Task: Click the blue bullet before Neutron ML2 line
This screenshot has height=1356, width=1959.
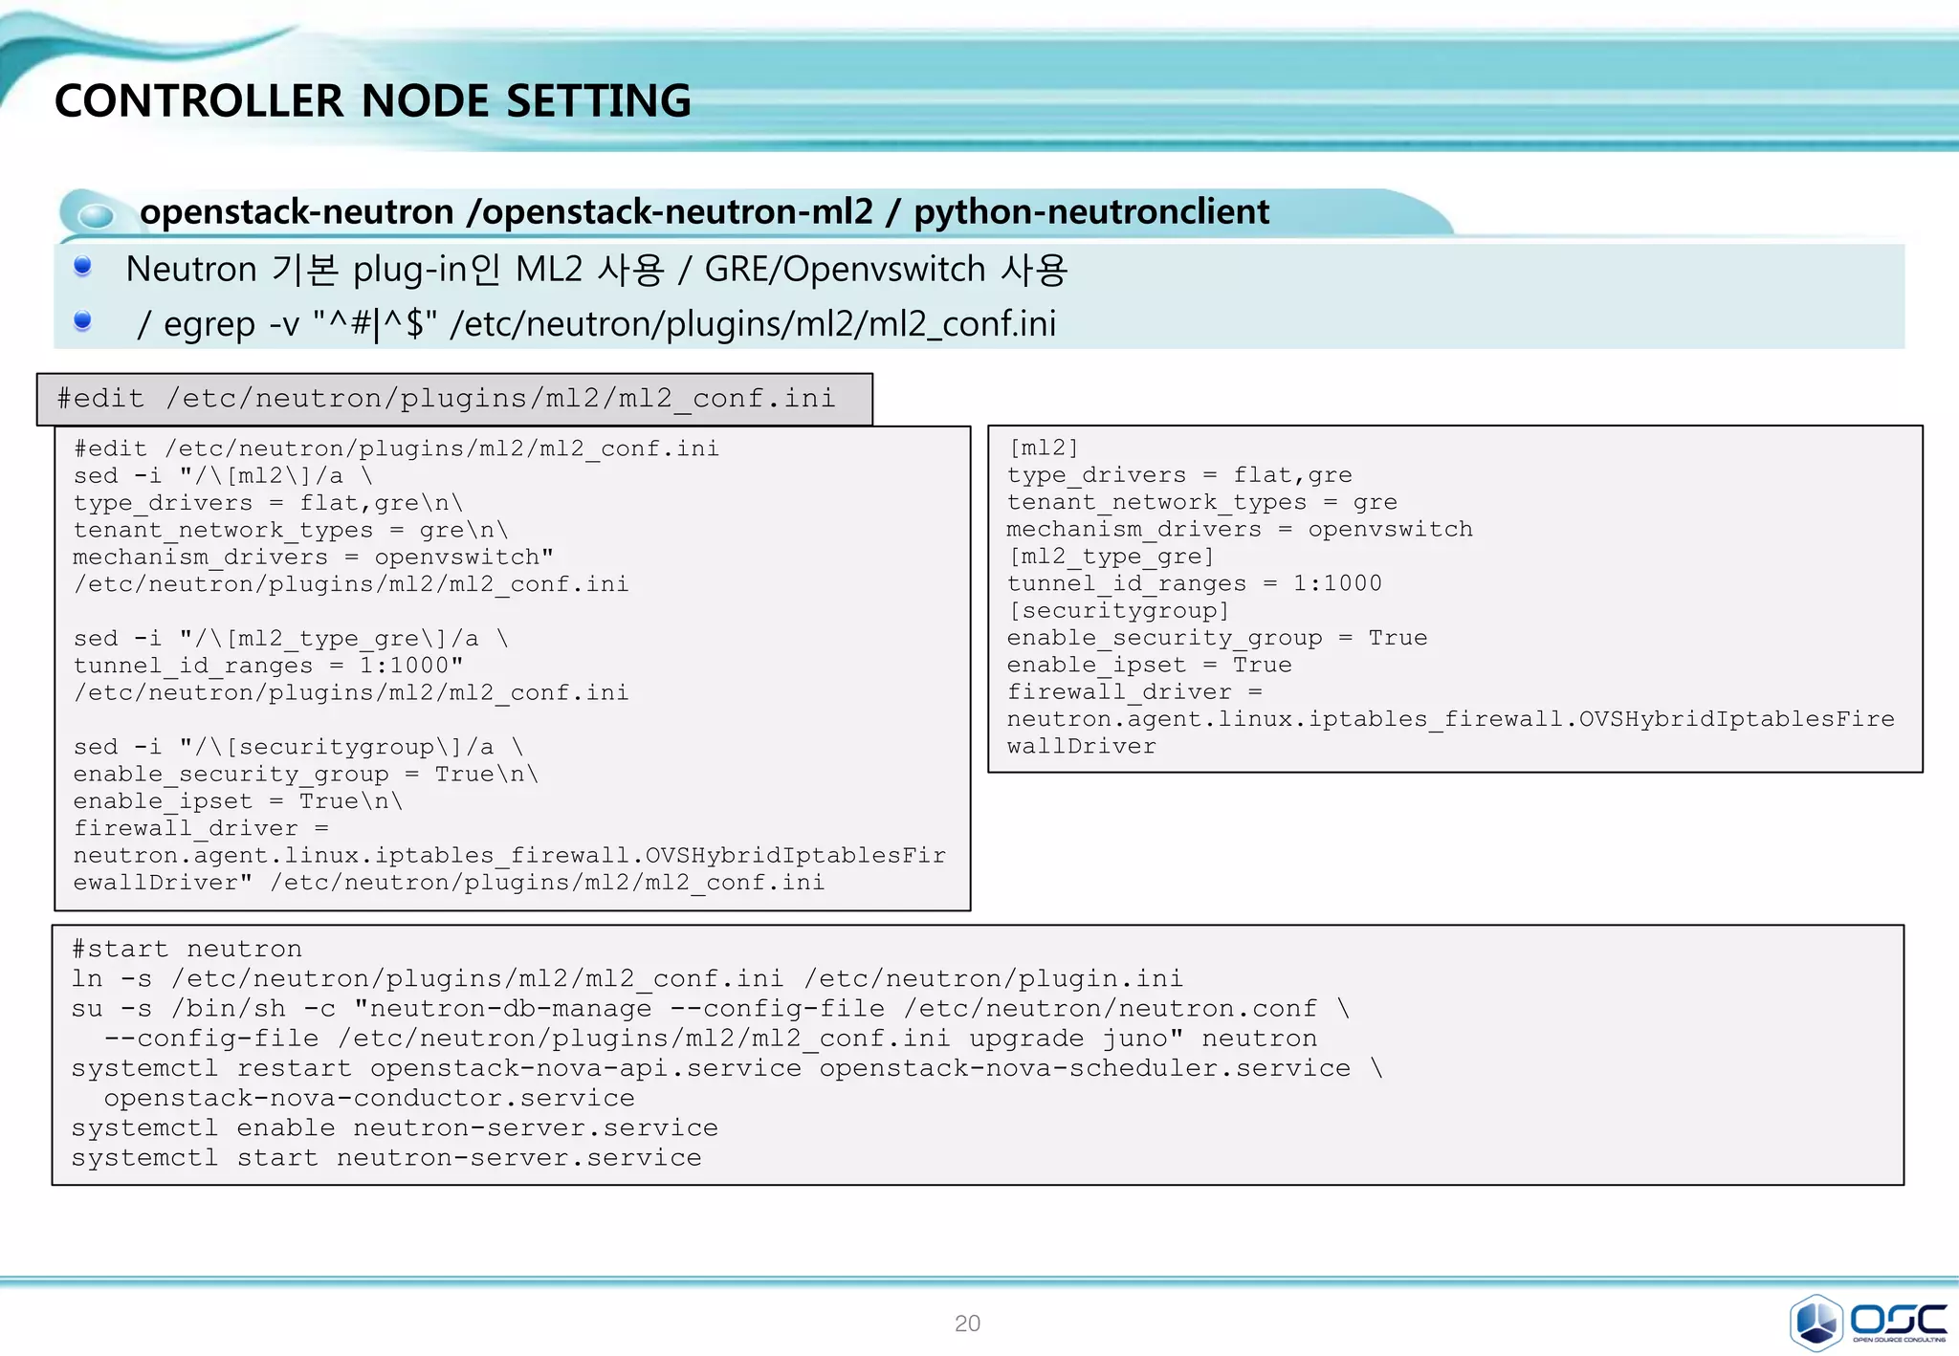Action: coord(83,267)
